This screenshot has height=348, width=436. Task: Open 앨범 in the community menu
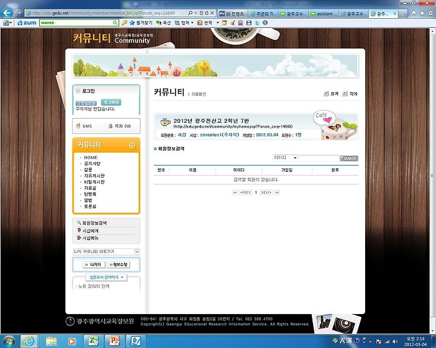click(x=88, y=200)
